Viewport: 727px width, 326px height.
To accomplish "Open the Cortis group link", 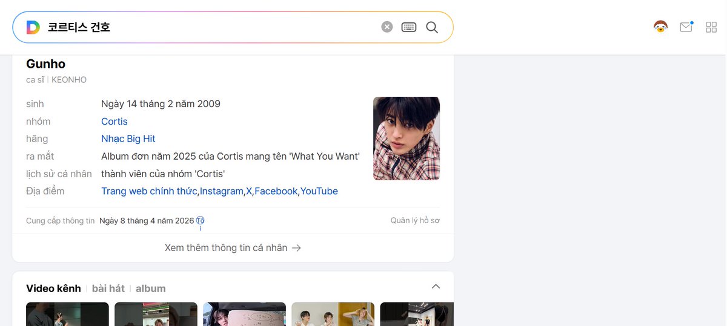I will tap(115, 122).
